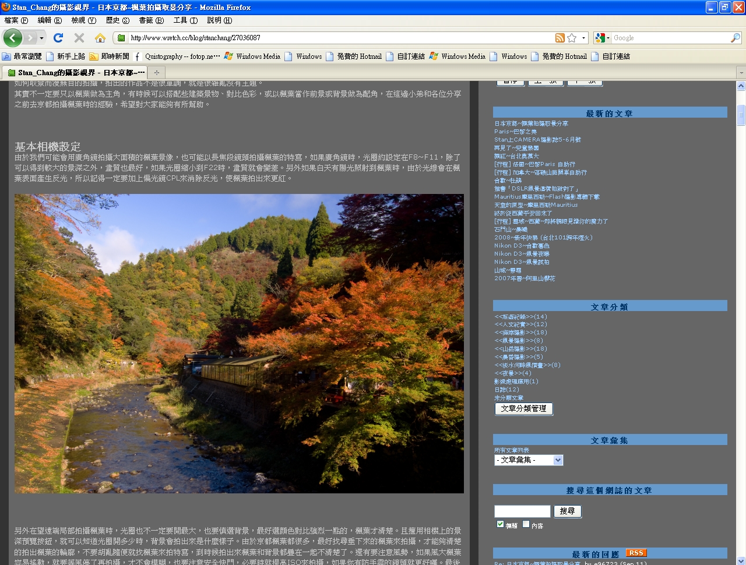Screen dimensions: 746x565
Task: Open a new tab with plus button
Action: pos(156,73)
